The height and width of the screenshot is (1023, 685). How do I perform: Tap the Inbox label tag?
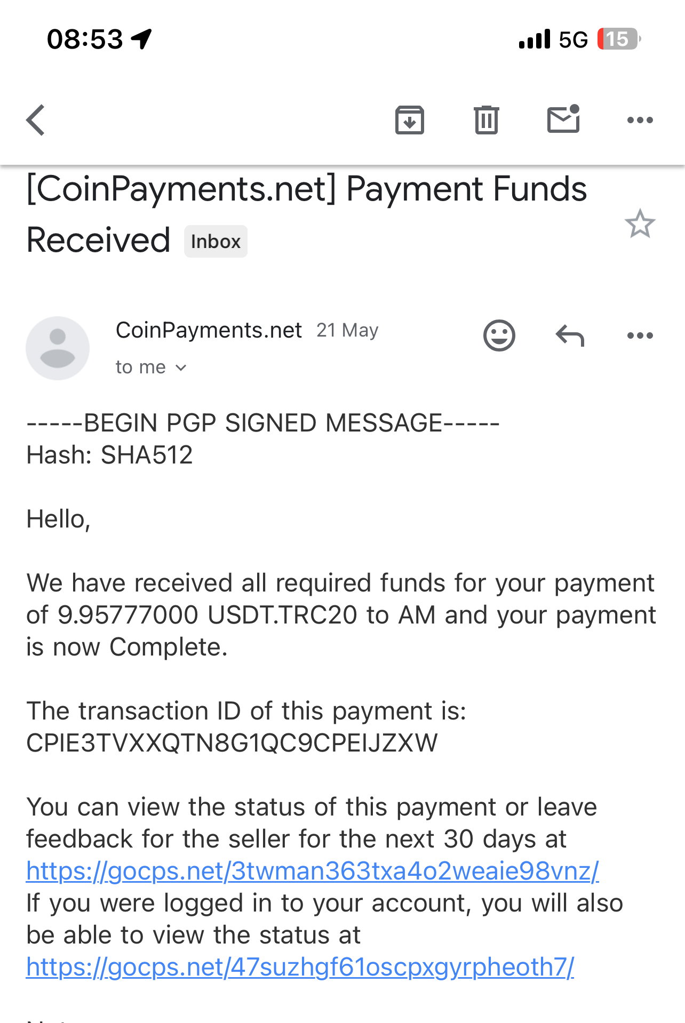[x=216, y=242]
